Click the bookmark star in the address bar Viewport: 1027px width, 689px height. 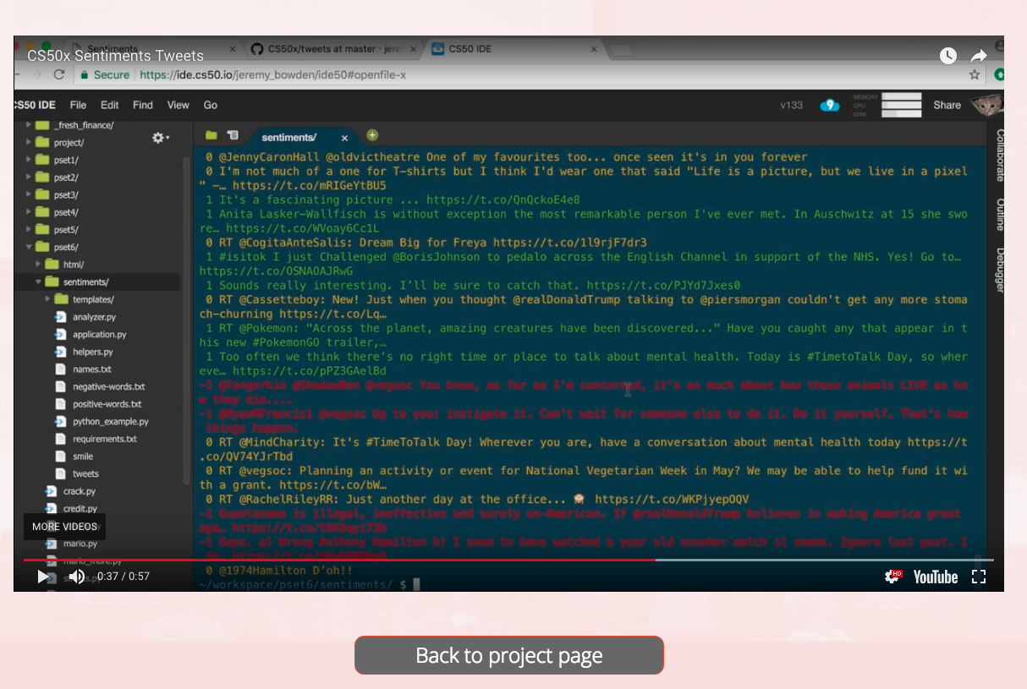pos(975,74)
